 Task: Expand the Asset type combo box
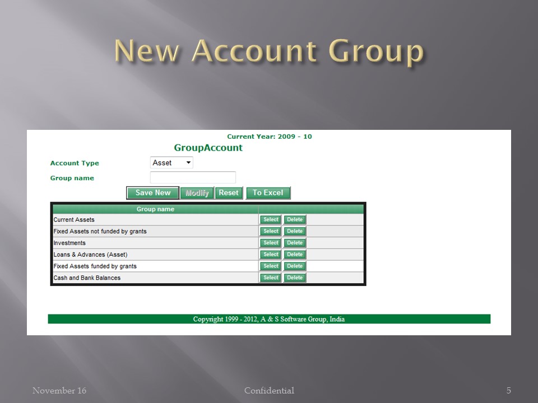click(x=171, y=162)
